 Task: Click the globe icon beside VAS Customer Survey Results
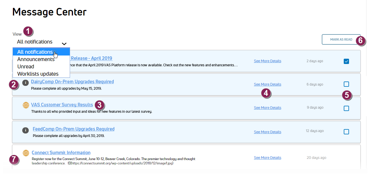(x=26, y=105)
